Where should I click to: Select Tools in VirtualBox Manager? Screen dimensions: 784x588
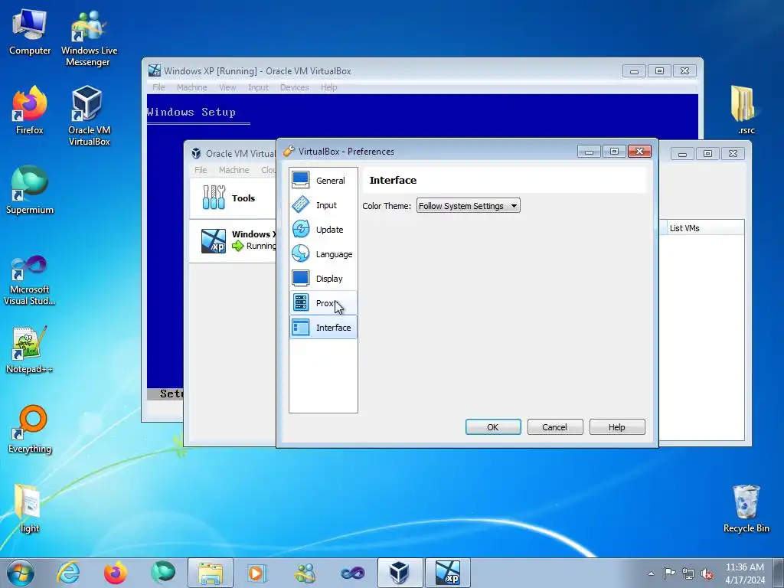point(233,198)
